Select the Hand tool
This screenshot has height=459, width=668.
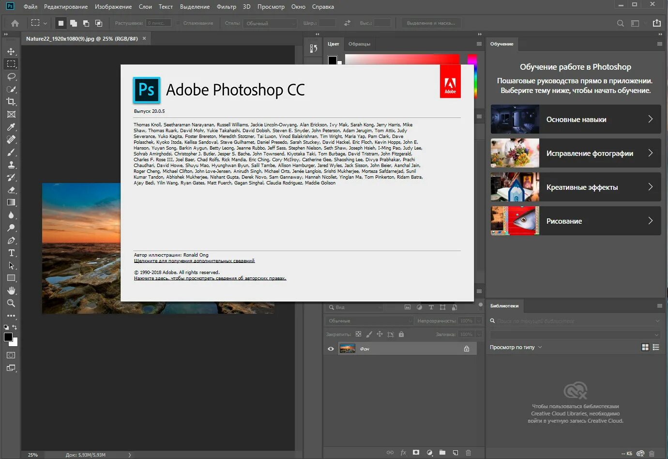[x=11, y=291]
